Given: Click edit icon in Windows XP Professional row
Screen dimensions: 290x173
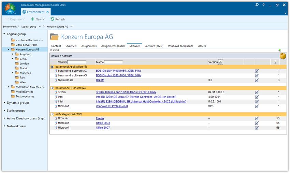Looking at the screenshot, I should pos(257,106).
